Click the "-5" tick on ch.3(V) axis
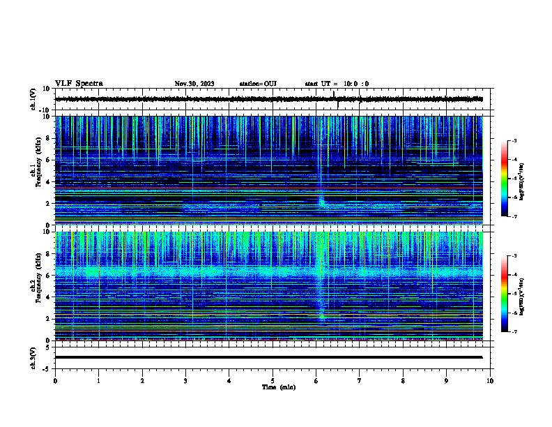The height and width of the screenshot is (427, 552). [x=47, y=369]
